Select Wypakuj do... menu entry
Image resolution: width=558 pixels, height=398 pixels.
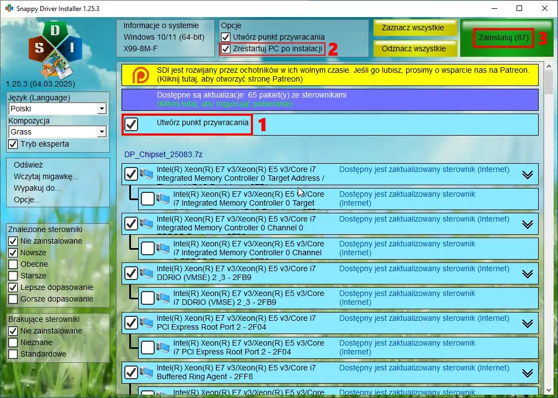coord(38,188)
